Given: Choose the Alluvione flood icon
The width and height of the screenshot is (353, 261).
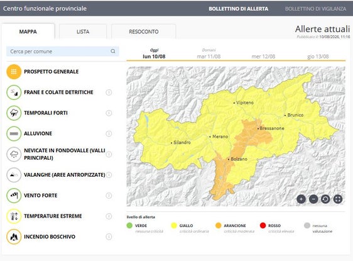Looking at the screenshot, I should [14, 133].
